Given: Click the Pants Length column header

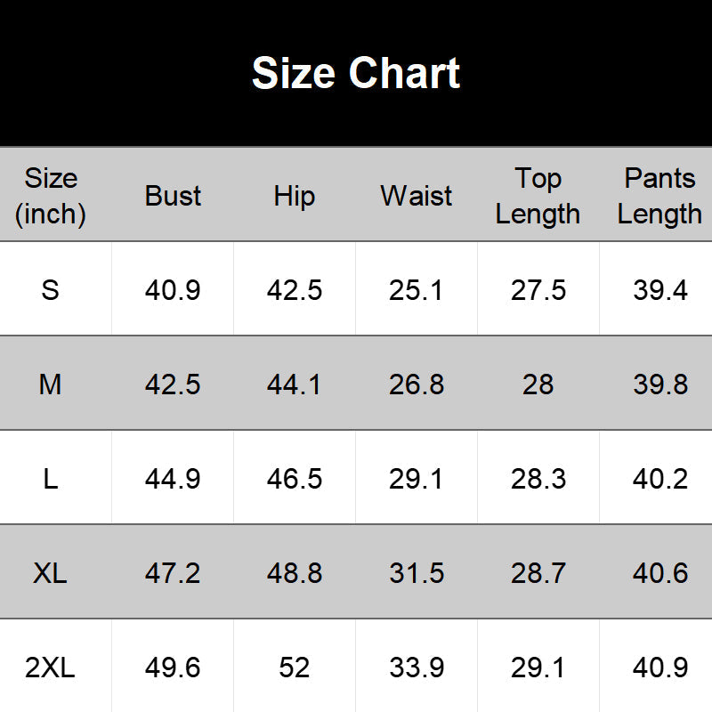Looking at the screenshot, I should pos(659,196).
